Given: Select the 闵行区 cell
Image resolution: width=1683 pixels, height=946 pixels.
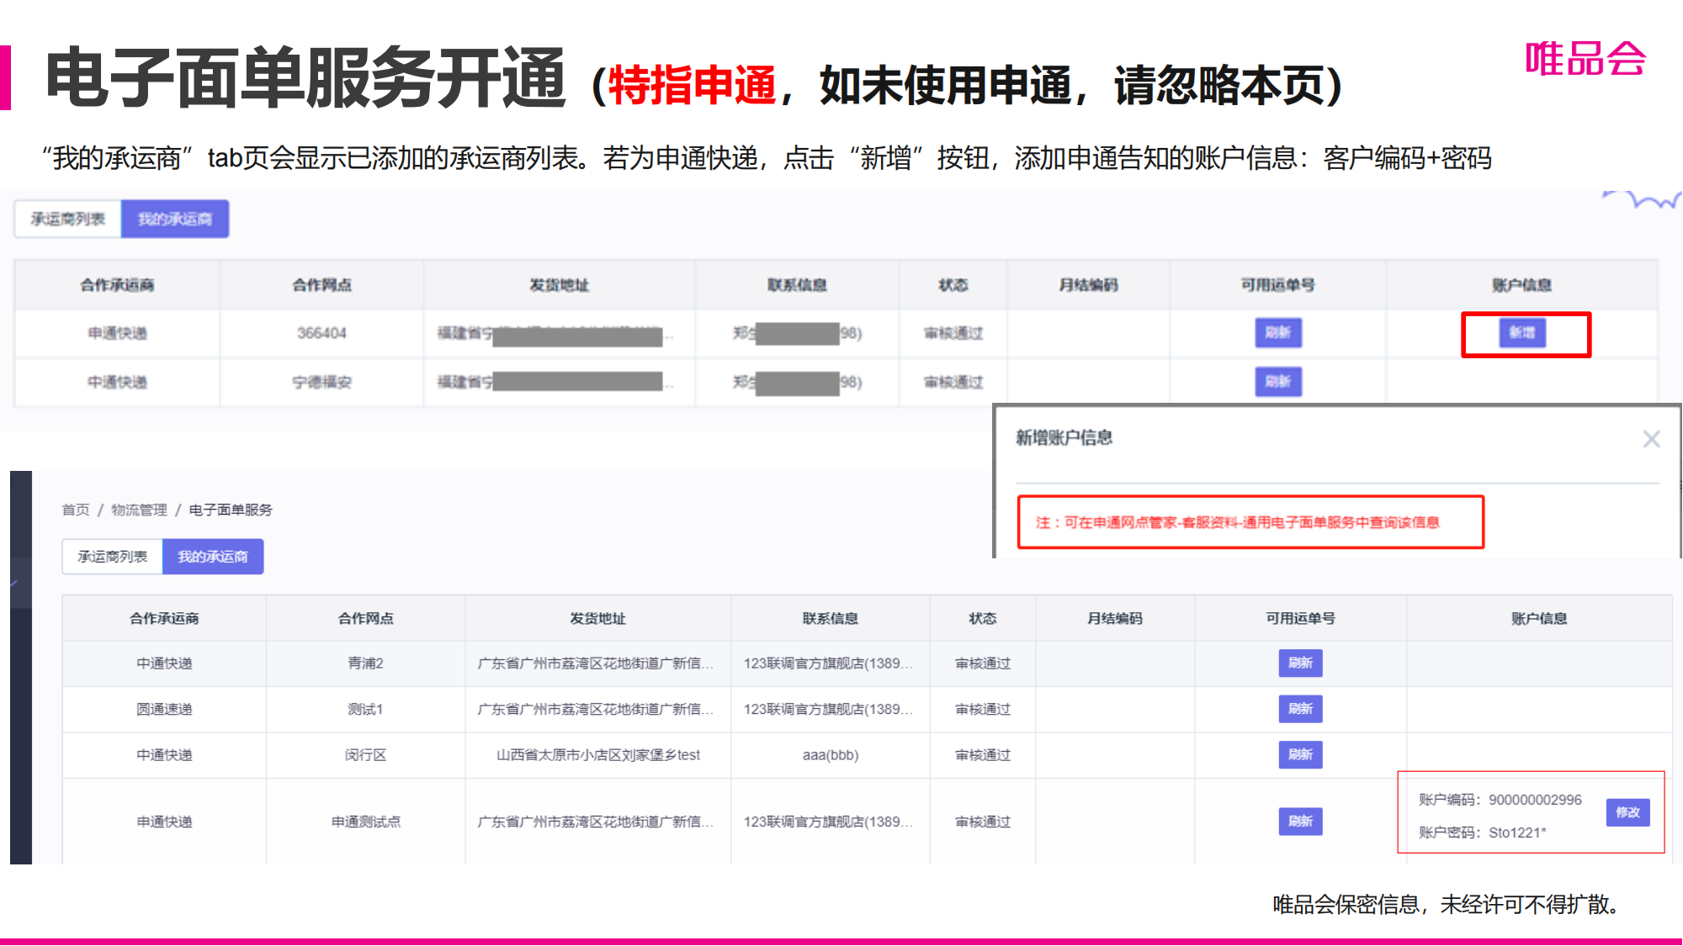Looking at the screenshot, I should pos(365,755).
